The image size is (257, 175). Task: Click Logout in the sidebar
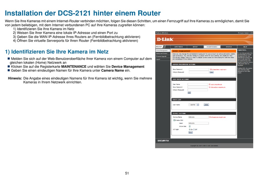coord(163,59)
